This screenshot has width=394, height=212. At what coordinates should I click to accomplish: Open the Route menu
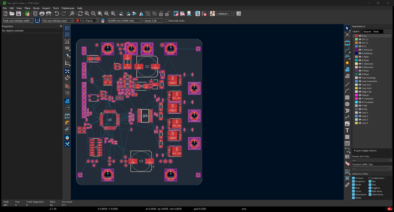(x=36, y=8)
